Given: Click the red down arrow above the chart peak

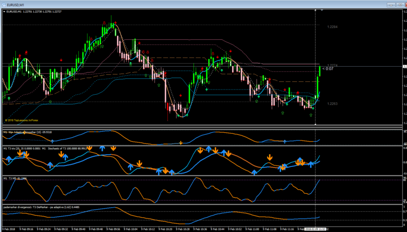Looking at the screenshot, I should (115, 22).
